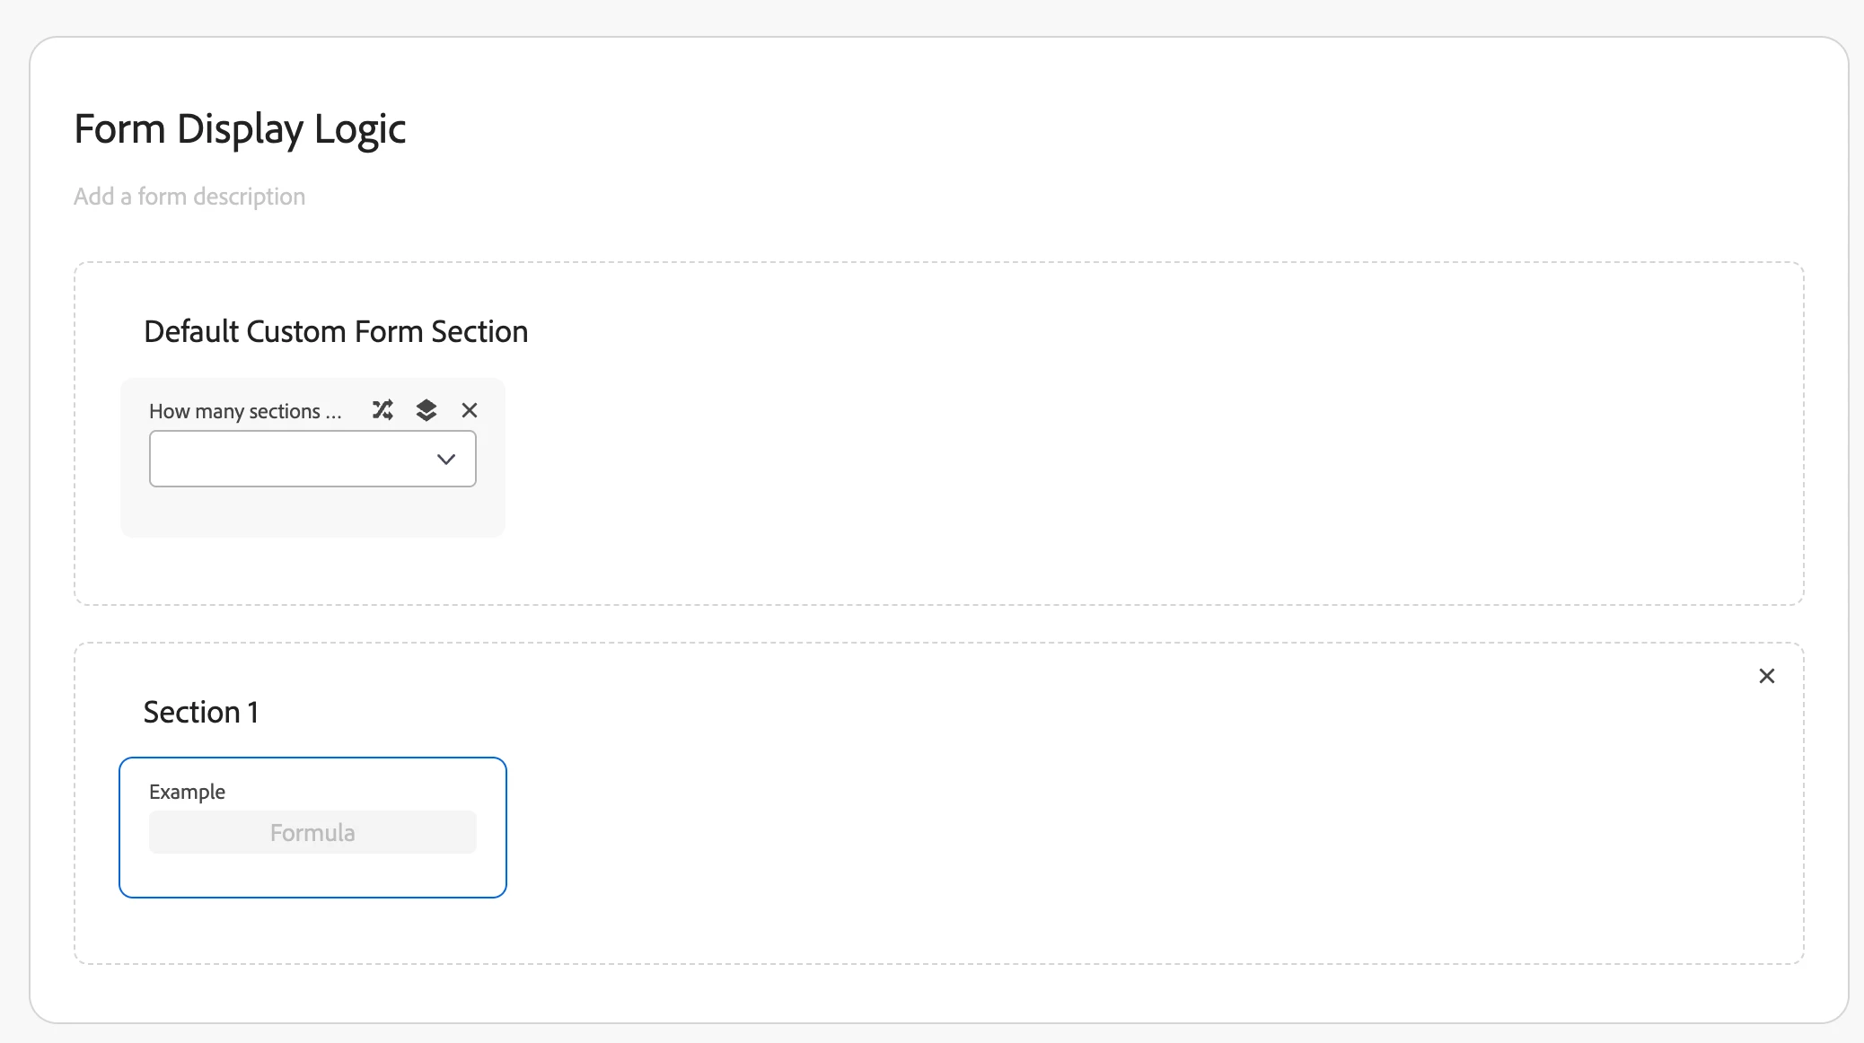Rename the Section 1 heading

pos(201,713)
